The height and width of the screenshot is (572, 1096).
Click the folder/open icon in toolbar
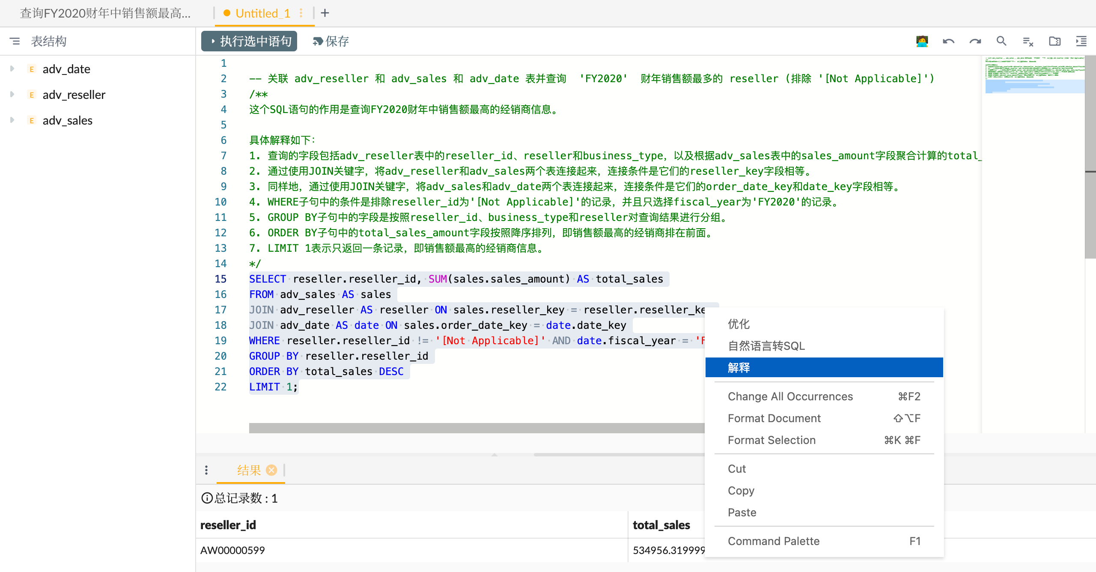click(x=1054, y=41)
